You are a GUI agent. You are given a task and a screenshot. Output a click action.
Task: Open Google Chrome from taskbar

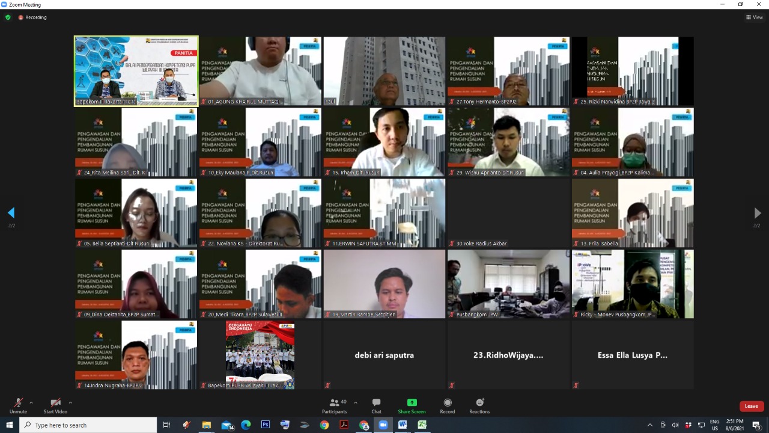(324, 425)
